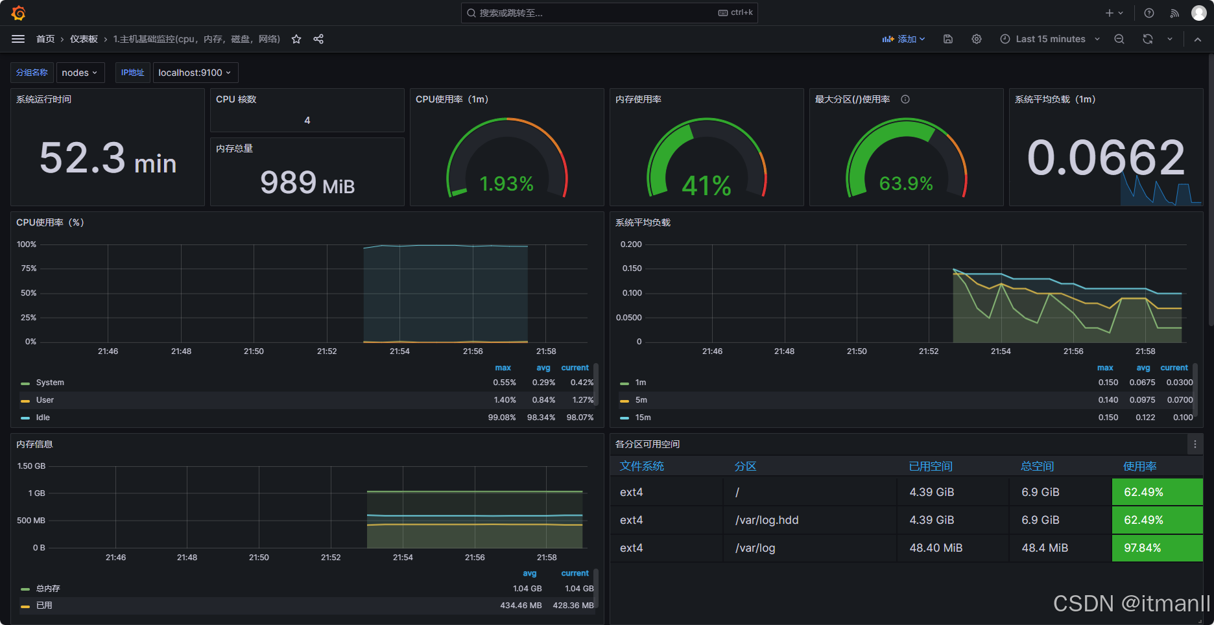Open the nodes group selector

80,73
